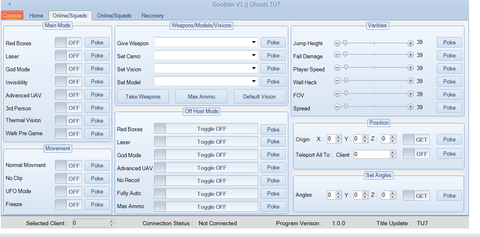Click the Max Ammo button
Viewport: 480px width, 237px height.
click(x=201, y=97)
